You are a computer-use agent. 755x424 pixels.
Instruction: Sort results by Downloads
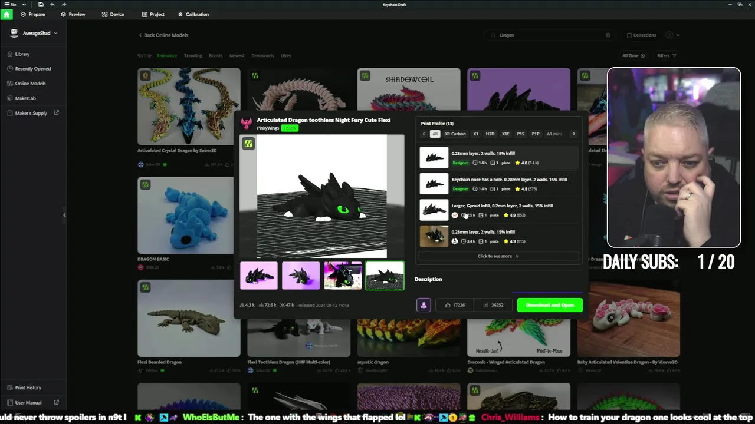click(x=262, y=55)
